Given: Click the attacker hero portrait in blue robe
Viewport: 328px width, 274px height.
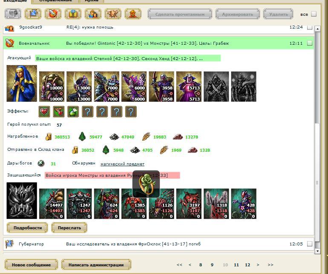Looking at the screenshot, I should coord(22,84).
